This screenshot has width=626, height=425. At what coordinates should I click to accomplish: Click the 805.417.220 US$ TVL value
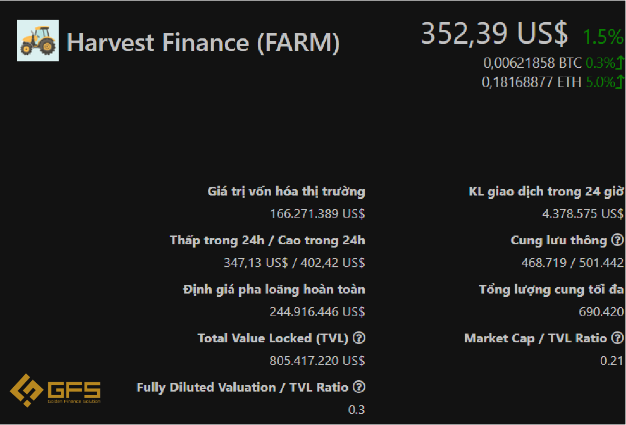coord(318,360)
